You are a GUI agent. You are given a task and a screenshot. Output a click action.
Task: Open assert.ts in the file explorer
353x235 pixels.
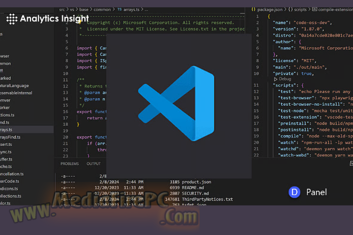[x=6, y=144]
